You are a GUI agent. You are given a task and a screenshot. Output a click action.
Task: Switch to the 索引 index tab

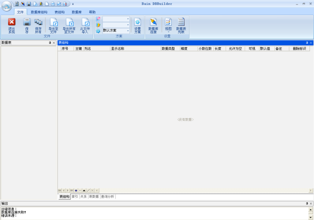(x=75, y=196)
